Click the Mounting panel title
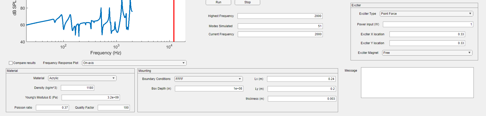Image resolution: width=486 pixels, height=116 pixels. pyautogui.click(x=145, y=71)
